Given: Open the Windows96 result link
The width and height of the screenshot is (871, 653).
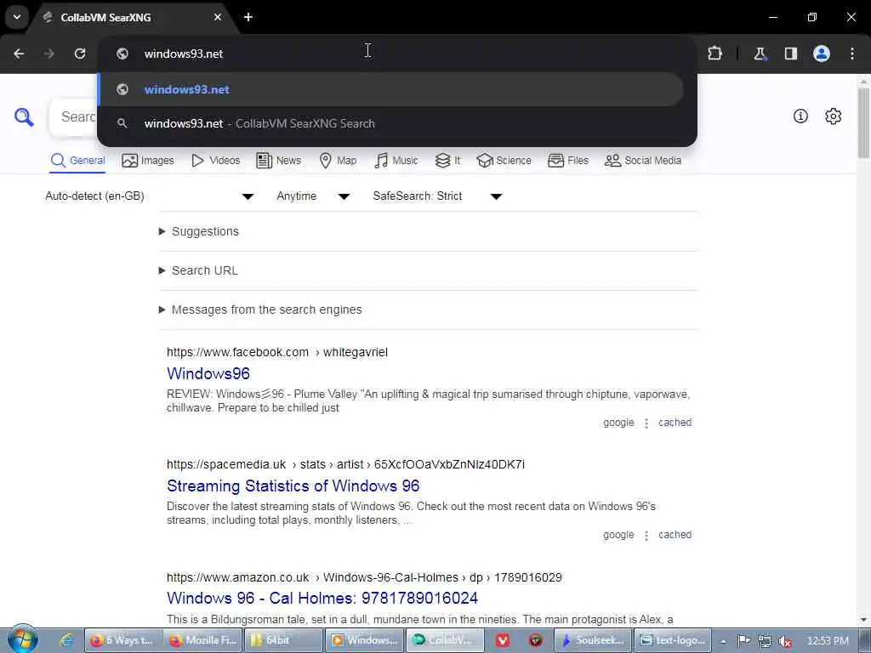Looking at the screenshot, I should click(208, 374).
